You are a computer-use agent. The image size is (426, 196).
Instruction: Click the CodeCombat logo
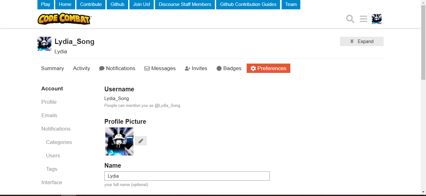[x=64, y=19]
